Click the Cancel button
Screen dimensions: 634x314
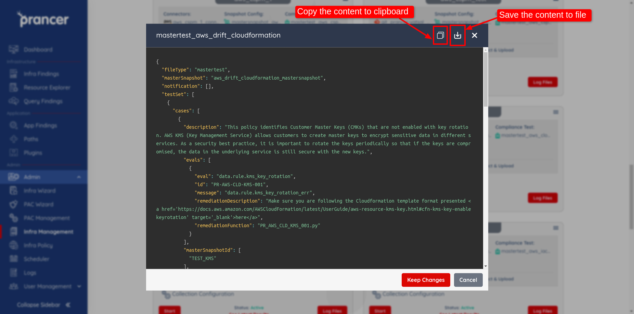pyautogui.click(x=468, y=280)
